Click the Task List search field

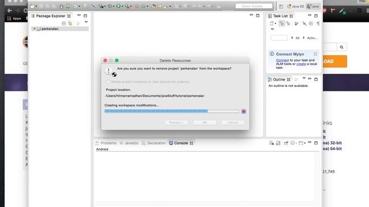coord(279,38)
